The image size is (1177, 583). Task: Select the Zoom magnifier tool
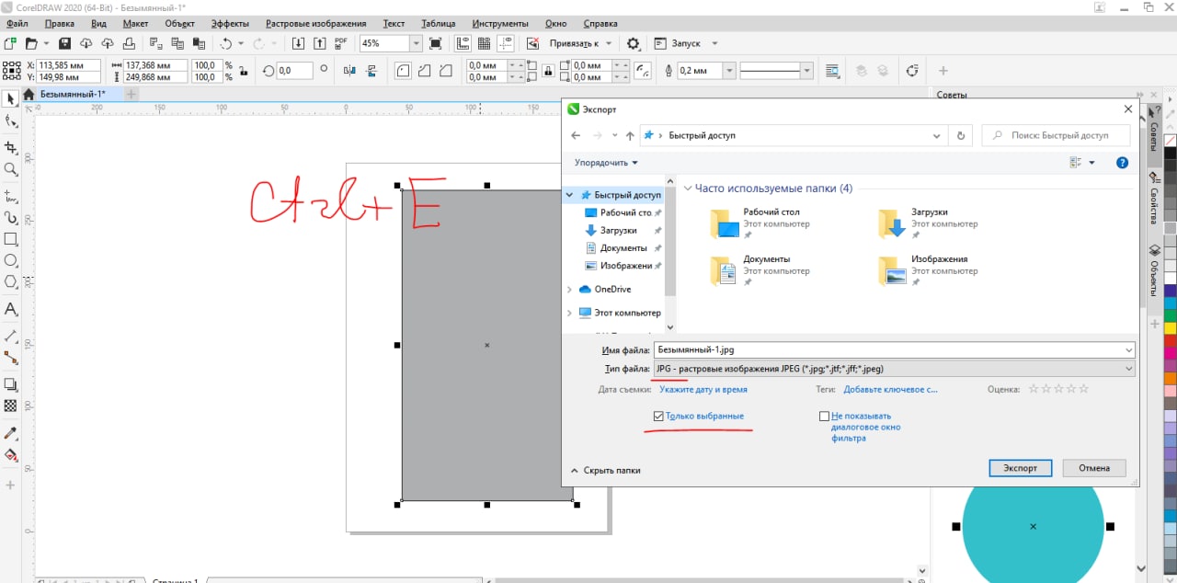(x=11, y=170)
